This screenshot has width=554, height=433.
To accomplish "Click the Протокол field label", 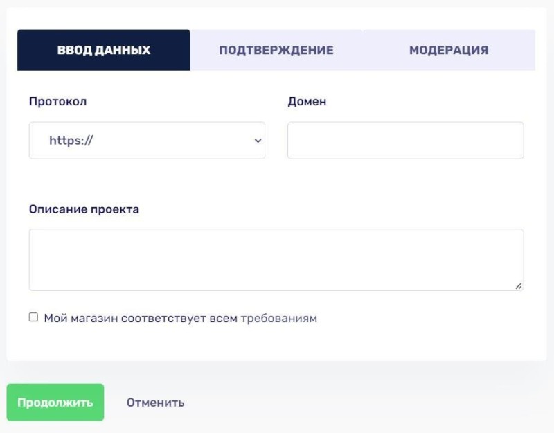I will pyautogui.click(x=57, y=101).
